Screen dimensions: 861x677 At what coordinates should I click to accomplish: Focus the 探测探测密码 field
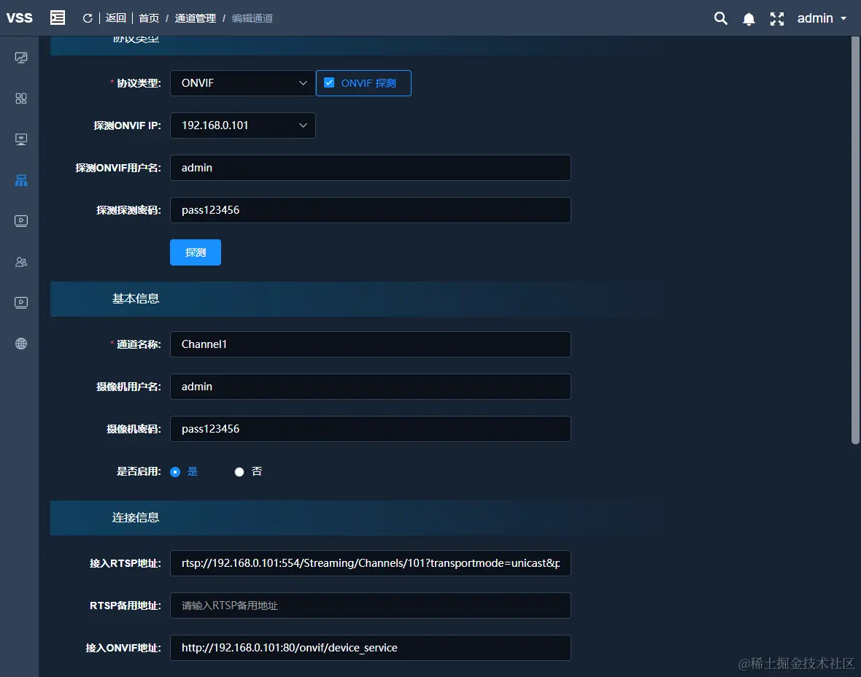pos(371,210)
